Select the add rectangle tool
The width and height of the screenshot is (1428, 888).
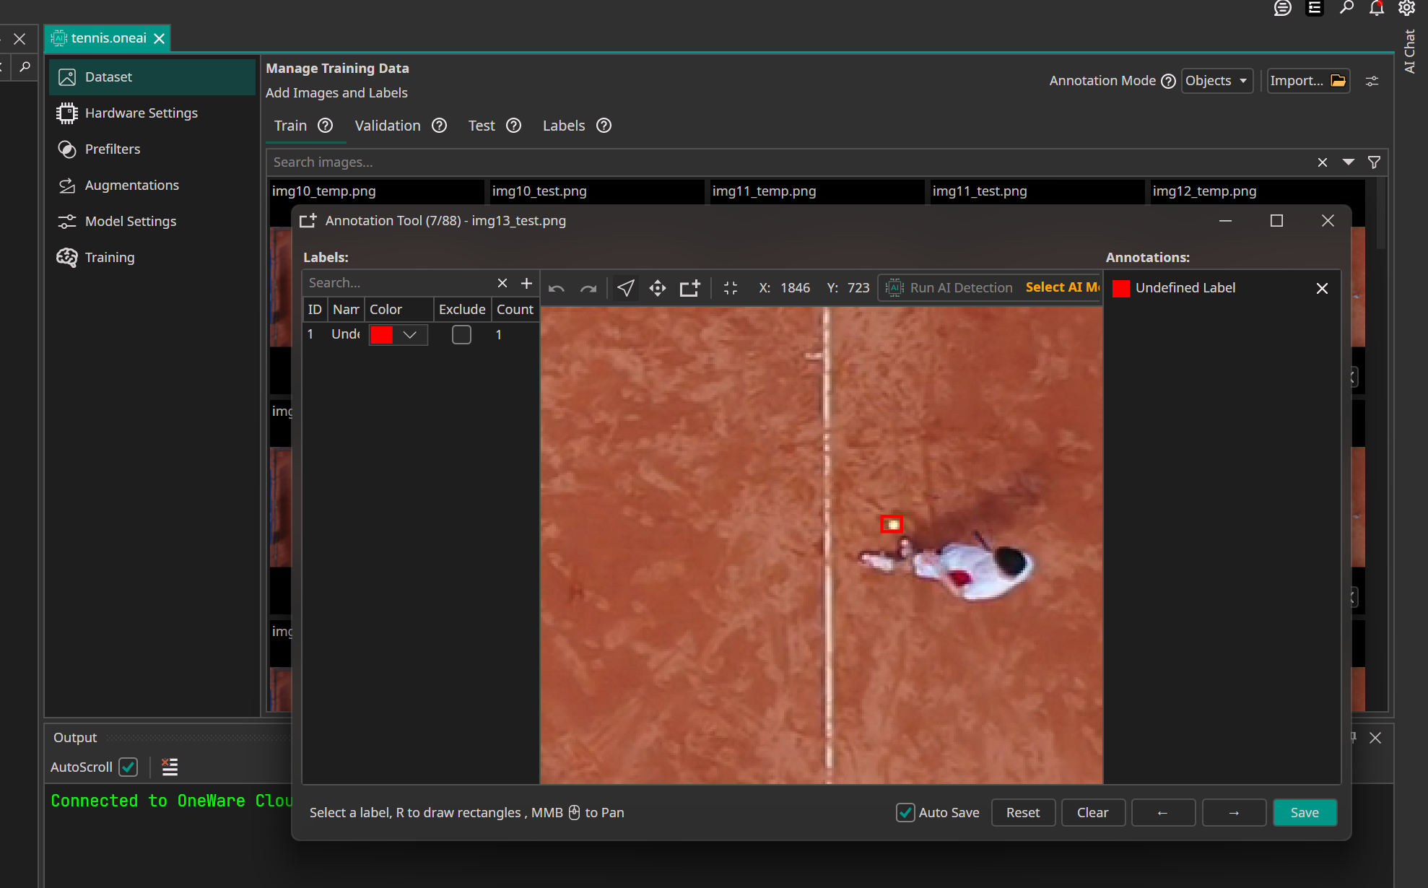pyautogui.click(x=689, y=287)
